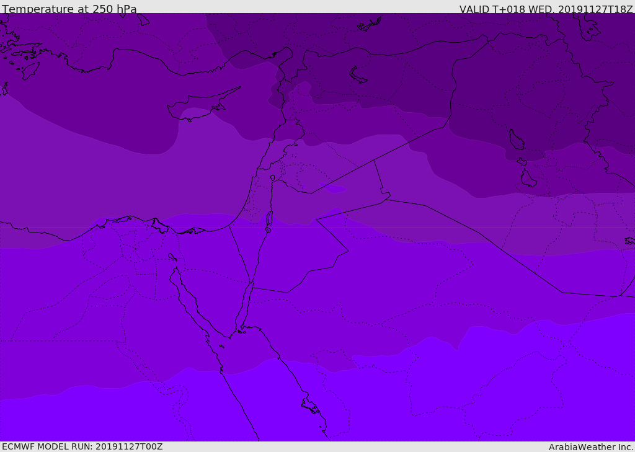This screenshot has height=452, width=635.
Task: Select the 'ArabiaWeather Inc' credit text
Action: point(590,447)
